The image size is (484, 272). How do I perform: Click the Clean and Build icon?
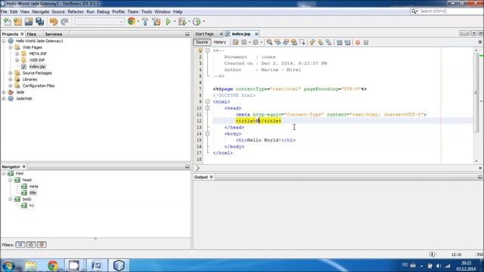(x=157, y=22)
